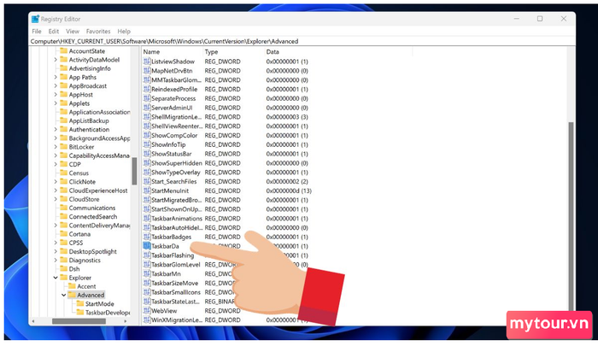The width and height of the screenshot is (598, 346).
Task: Click the StartMenuInit value icon
Action: [147, 191]
